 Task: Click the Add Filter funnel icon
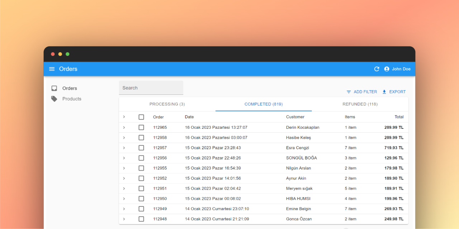click(x=349, y=92)
